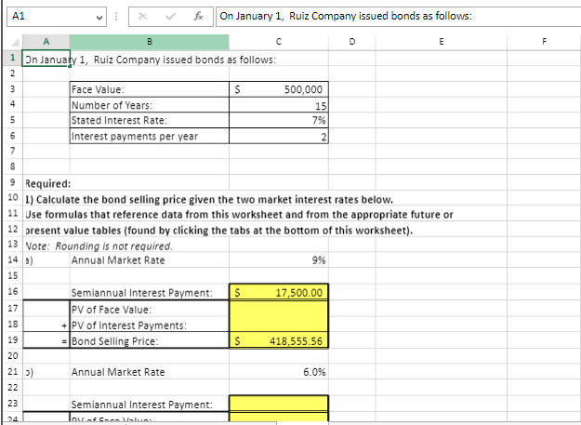Select column A header

(x=46, y=42)
